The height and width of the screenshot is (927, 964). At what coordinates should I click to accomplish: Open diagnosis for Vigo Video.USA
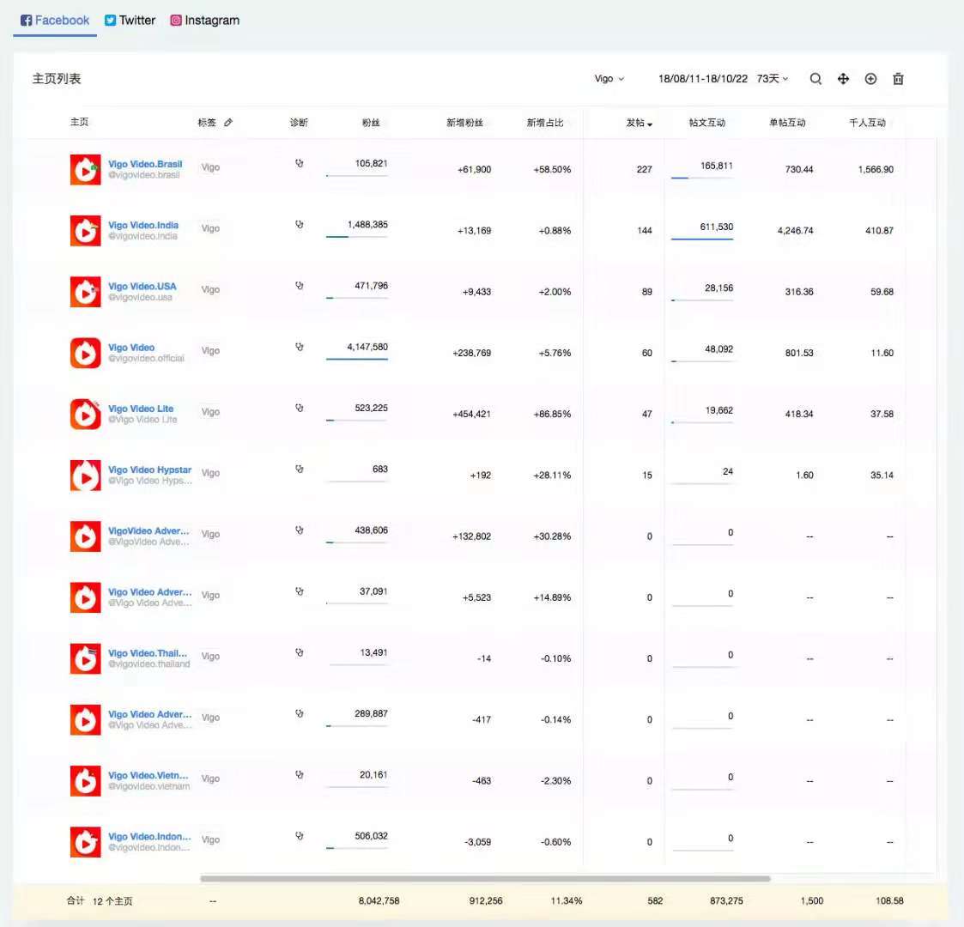pos(300,286)
